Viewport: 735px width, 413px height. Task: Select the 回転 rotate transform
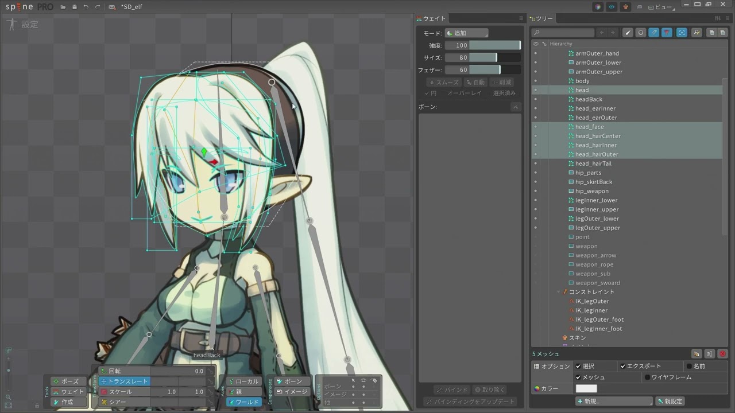click(x=124, y=371)
